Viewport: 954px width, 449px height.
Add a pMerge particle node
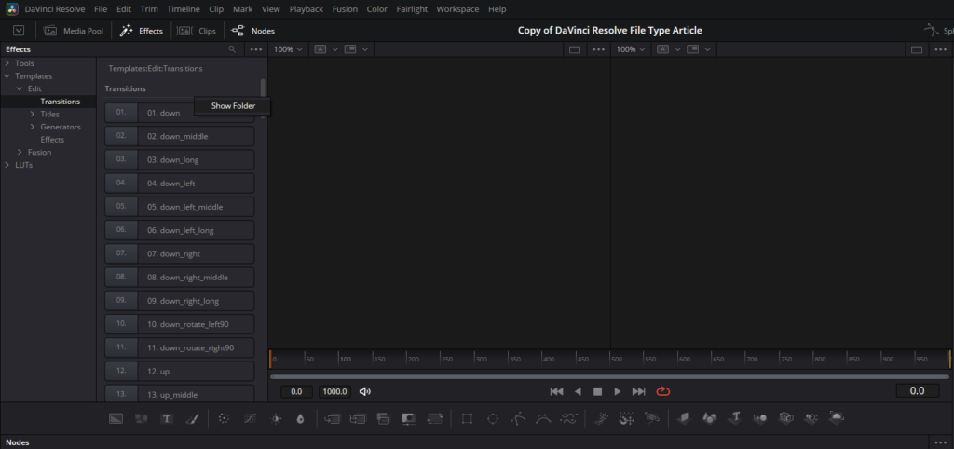point(626,418)
